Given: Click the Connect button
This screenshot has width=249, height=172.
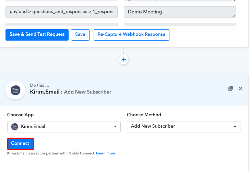Looking at the screenshot, I should point(20,144).
